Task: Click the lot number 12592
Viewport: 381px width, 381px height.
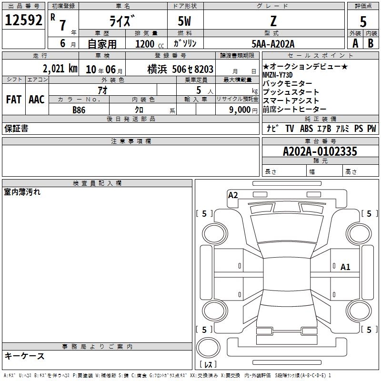Action: (x=23, y=20)
